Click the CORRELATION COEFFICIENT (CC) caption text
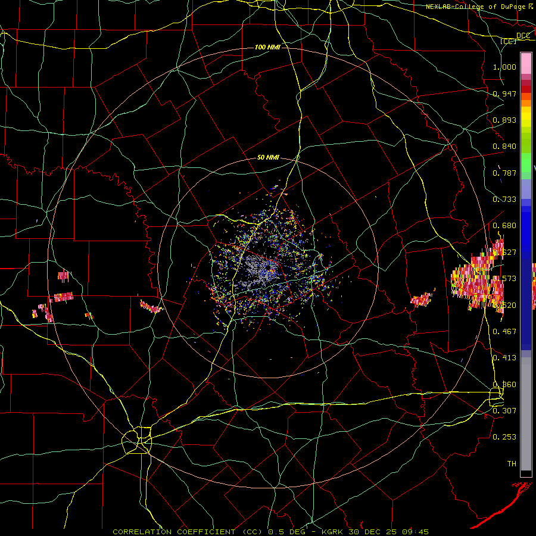This screenshot has width=536, height=536. click(x=188, y=532)
